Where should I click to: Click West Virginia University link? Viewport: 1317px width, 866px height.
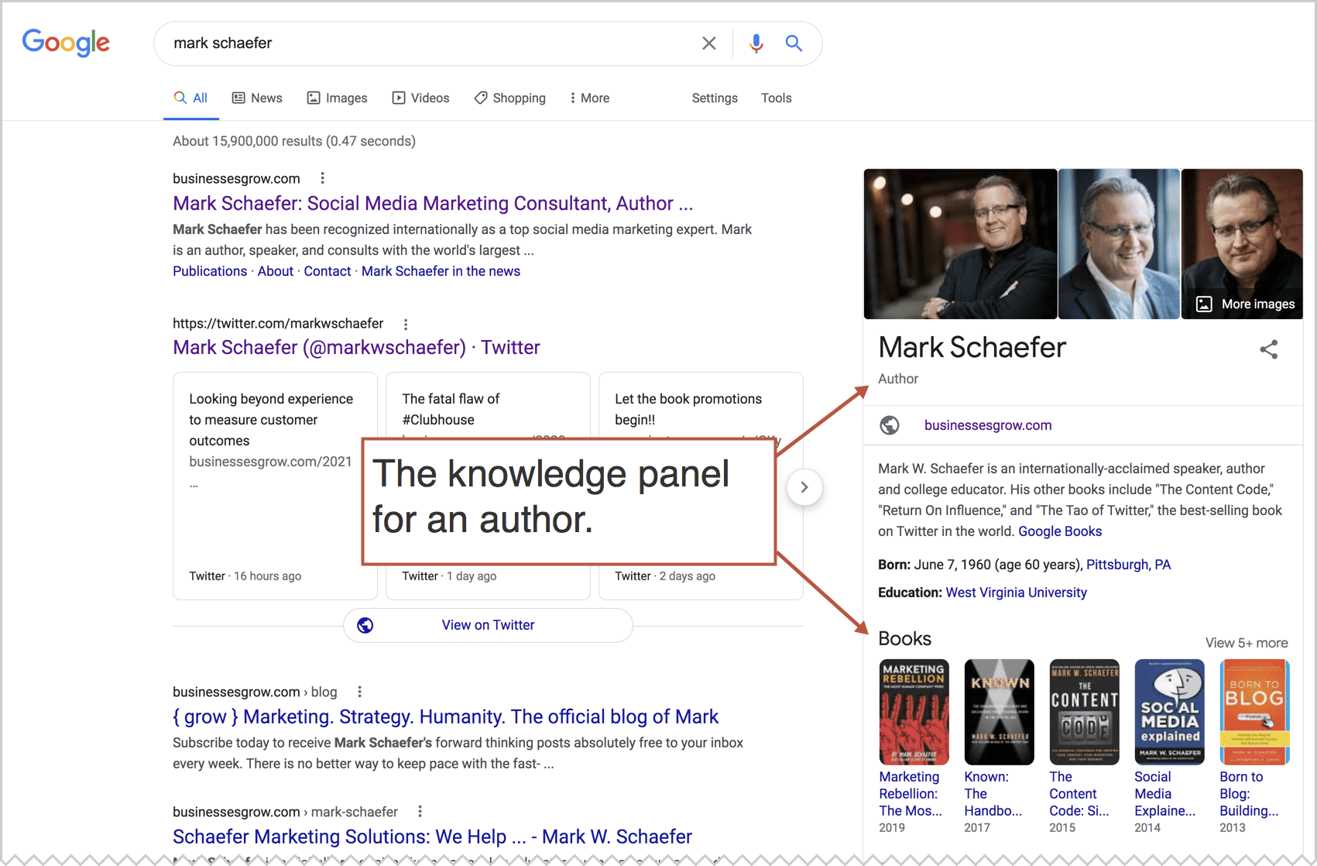click(x=1016, y=593)
